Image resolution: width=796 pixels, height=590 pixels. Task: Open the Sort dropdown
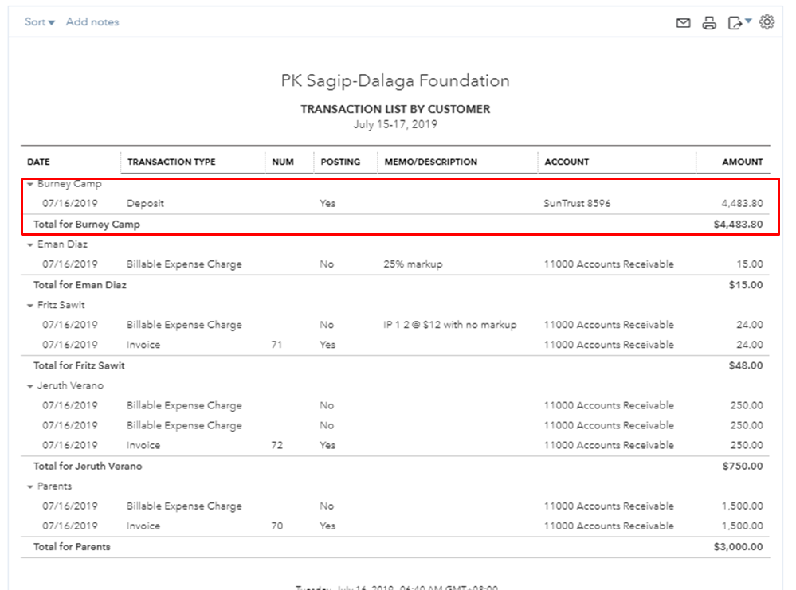coord(40,22)
